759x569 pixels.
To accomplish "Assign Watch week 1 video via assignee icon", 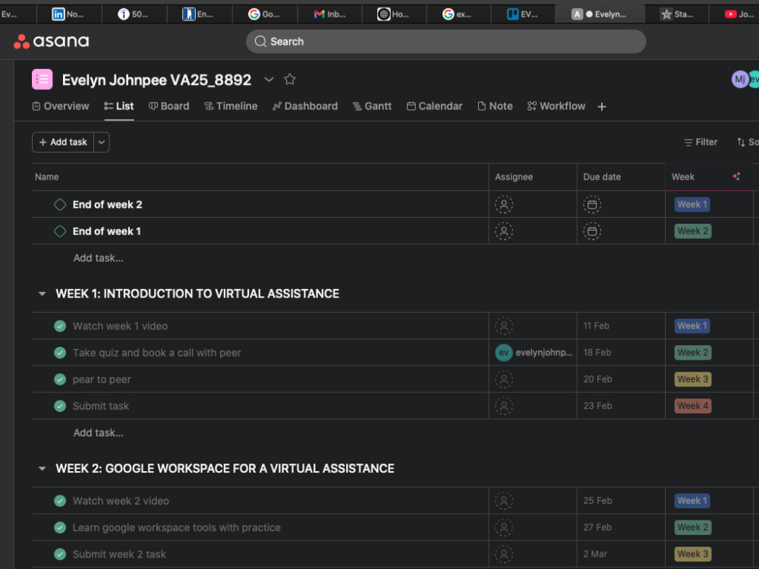I will click(x=504, y=326).
